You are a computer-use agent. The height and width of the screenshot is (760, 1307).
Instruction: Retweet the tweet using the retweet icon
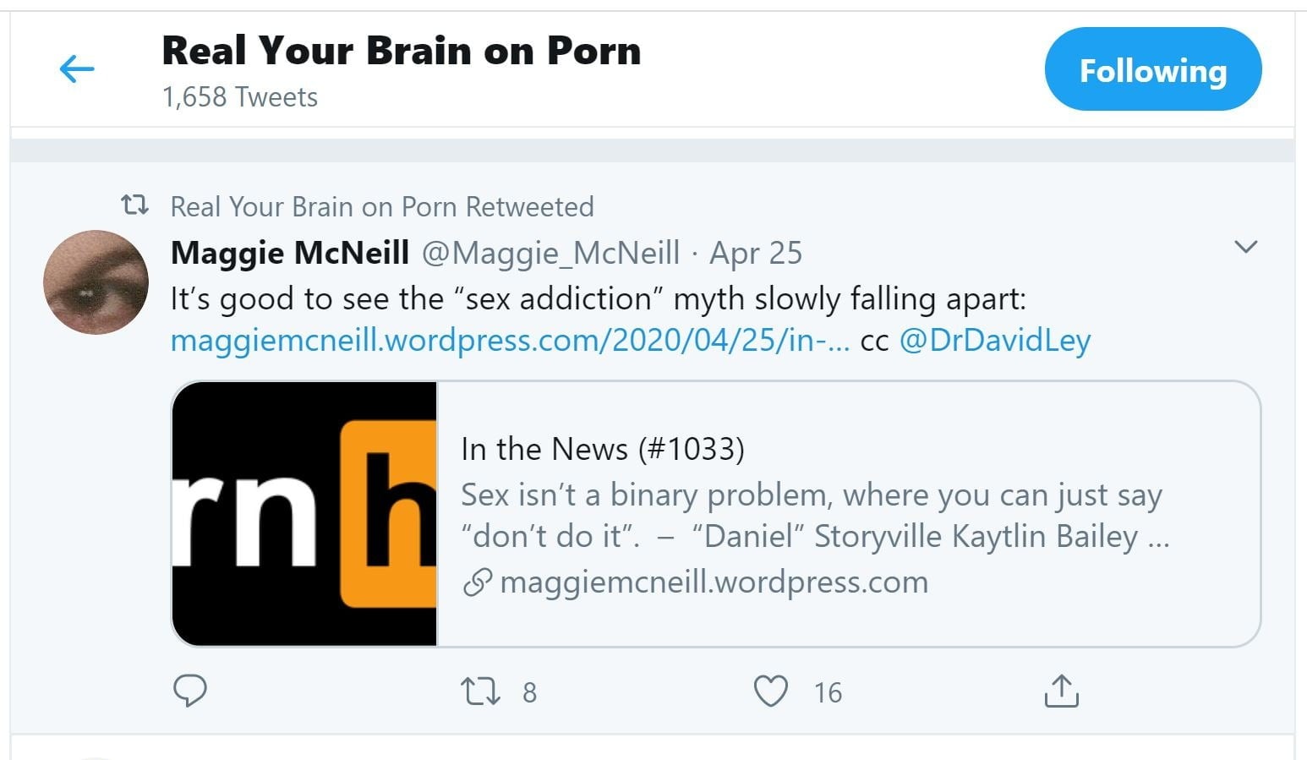[x=480, y=691]
